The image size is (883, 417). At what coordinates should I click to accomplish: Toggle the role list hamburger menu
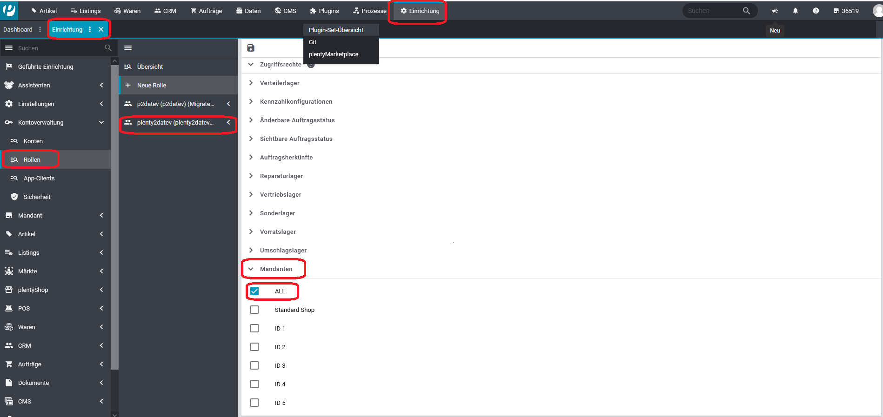[x=128, y=48]
